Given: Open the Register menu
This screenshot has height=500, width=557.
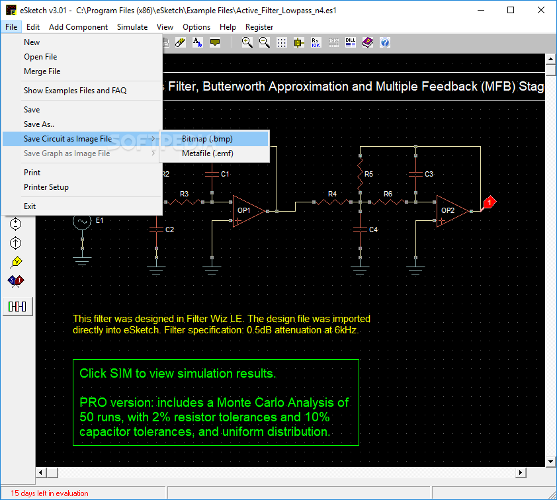Looking at the screenshot, I should [259, 27].
